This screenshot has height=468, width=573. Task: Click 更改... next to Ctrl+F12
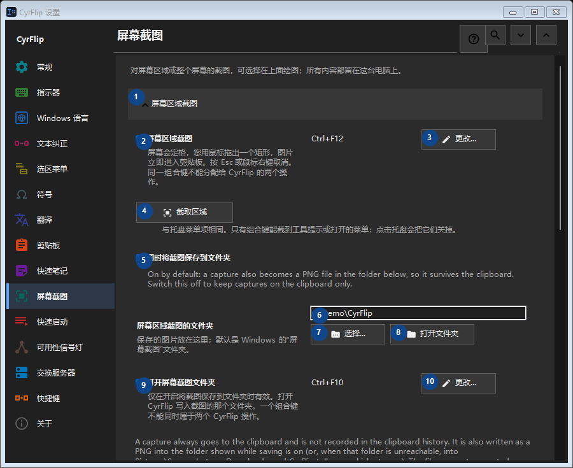(458, 139)
